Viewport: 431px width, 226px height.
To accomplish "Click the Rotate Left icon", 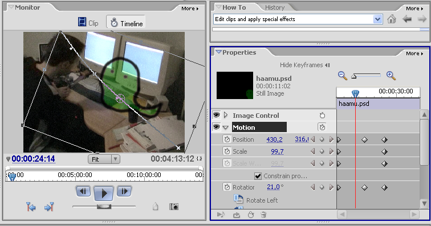I will (238, 199).
